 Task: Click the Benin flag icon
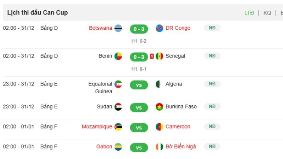point(118,56)
